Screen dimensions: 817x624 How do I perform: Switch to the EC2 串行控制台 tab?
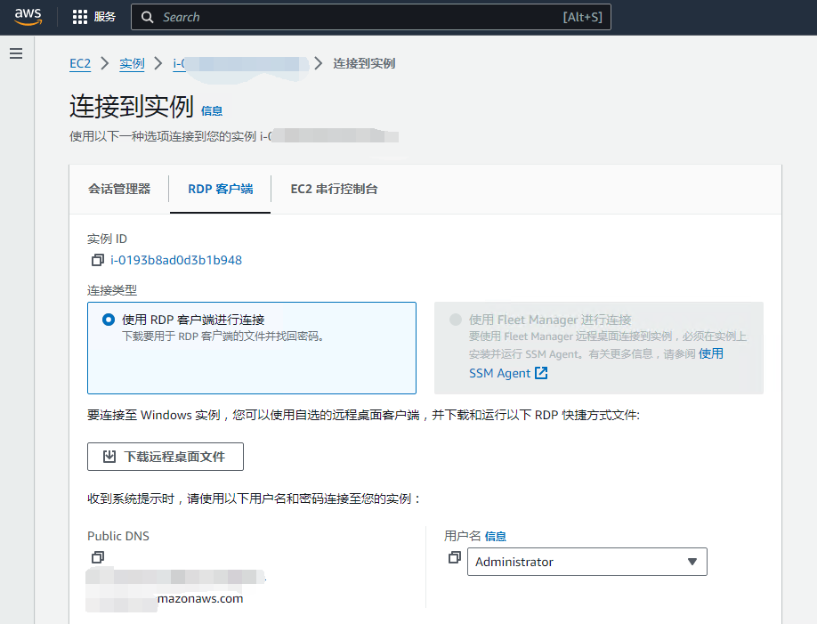334,189
